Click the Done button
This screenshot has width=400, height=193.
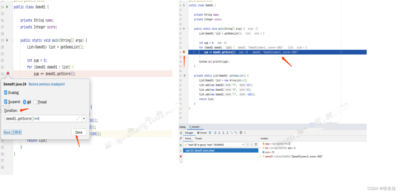pyautogui.click(x=79, y=132)
